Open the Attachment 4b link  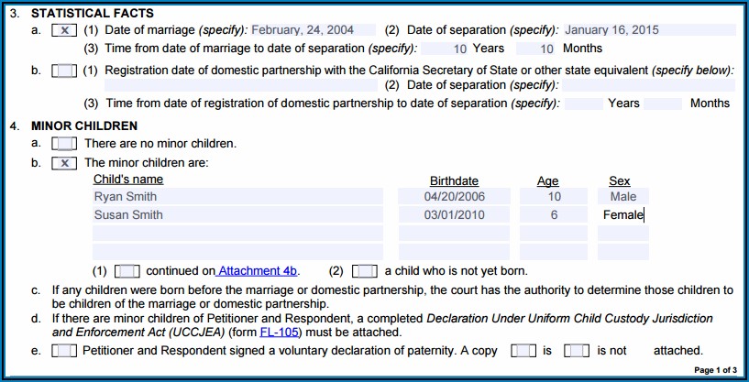258,271
